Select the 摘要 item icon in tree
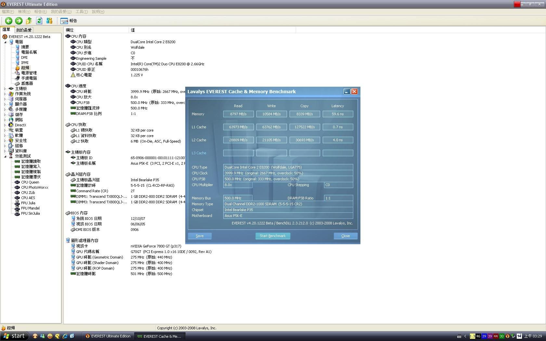 (x=17, y=47)
